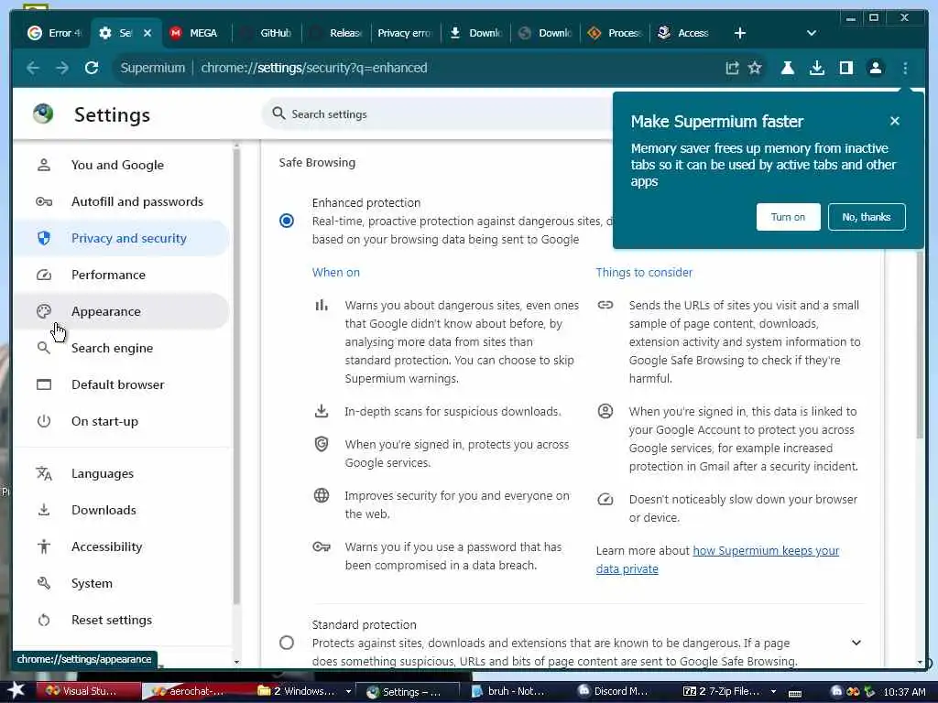Image resolution: width=938 pixels, height=703 pixels.
Task: Open the three-dot browser menu
Action: (905, 68)
